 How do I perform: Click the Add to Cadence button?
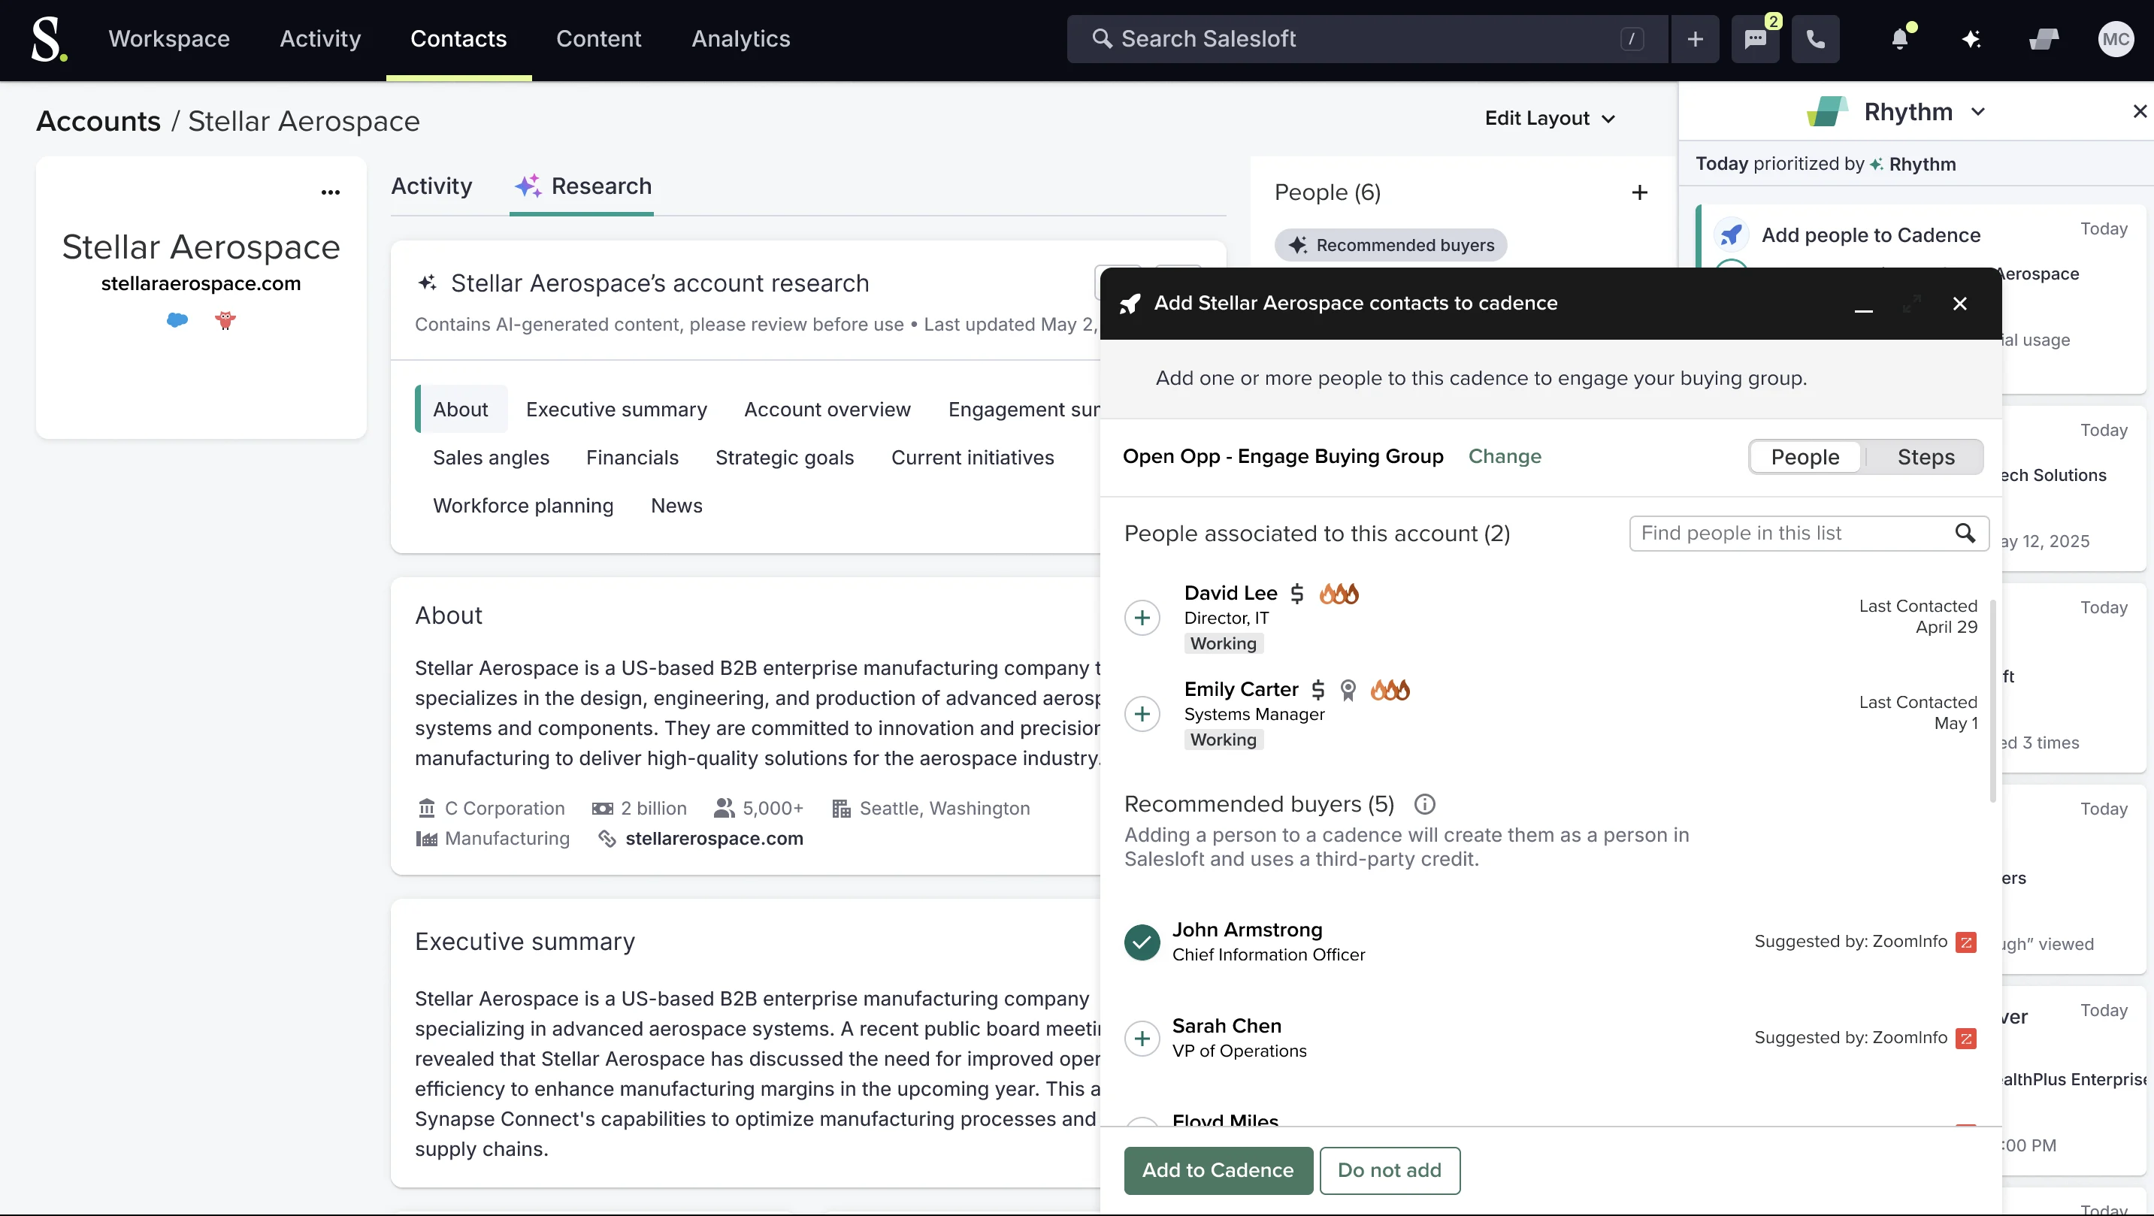1218,1171
